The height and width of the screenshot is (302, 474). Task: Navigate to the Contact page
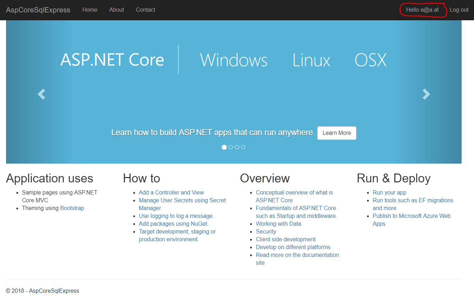pyautogui.click(x=145, y=10)
